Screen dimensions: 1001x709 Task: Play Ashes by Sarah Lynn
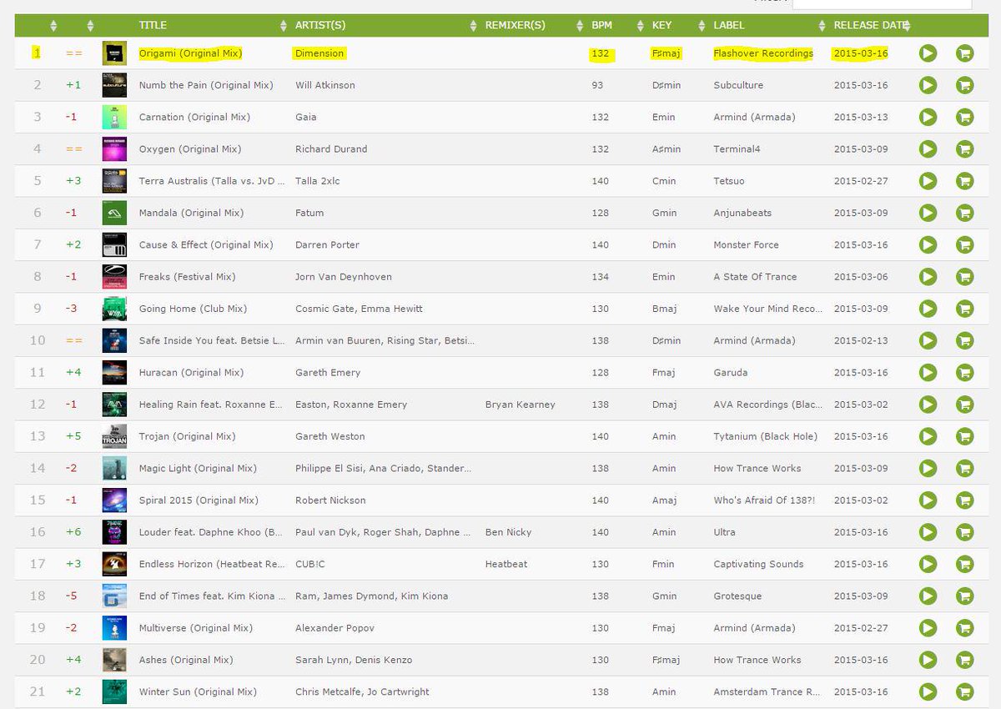[928, 660]
